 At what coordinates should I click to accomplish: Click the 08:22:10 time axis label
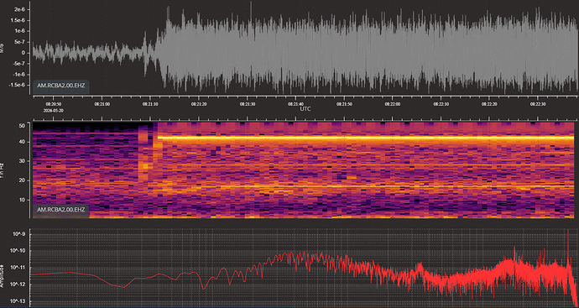point(441,105)
